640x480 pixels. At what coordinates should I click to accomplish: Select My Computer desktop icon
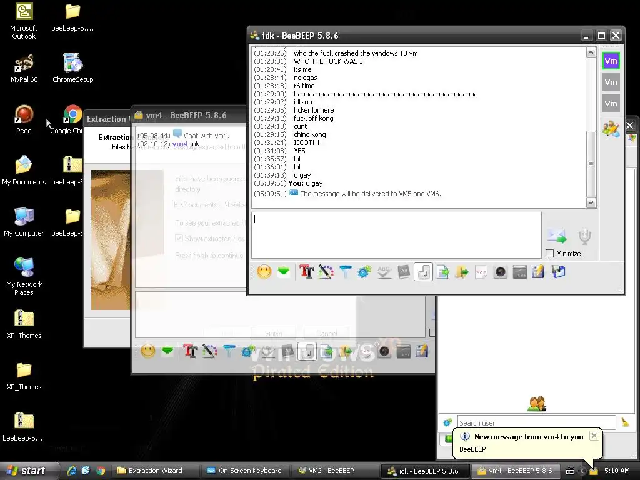point(24,222)
